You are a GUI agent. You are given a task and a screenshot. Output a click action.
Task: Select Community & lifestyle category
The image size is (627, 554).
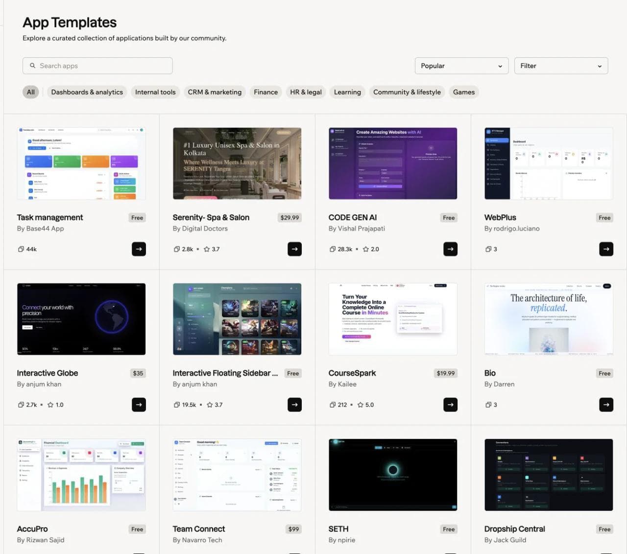pyautogui.click(x=407, y=92)
